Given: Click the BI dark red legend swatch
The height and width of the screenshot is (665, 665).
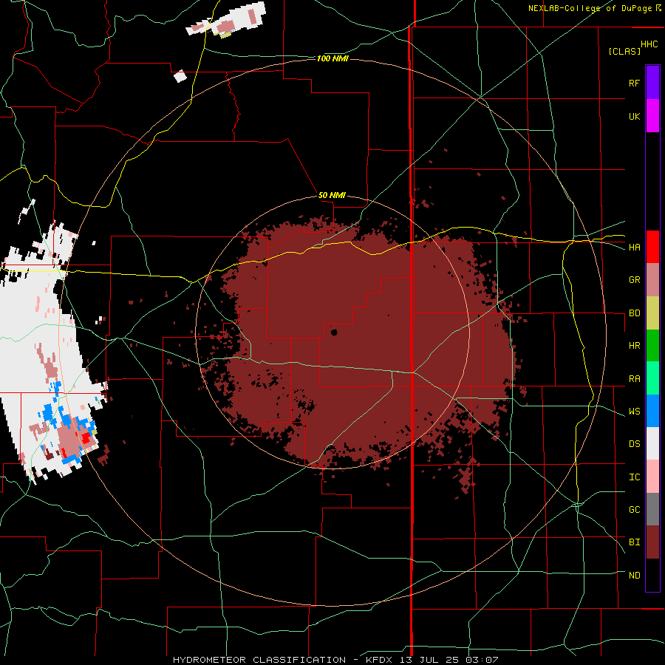Looking at the screenshot, I should (652, 542).
